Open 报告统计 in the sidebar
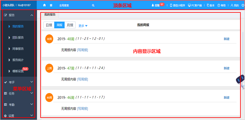 coord(18,60)
